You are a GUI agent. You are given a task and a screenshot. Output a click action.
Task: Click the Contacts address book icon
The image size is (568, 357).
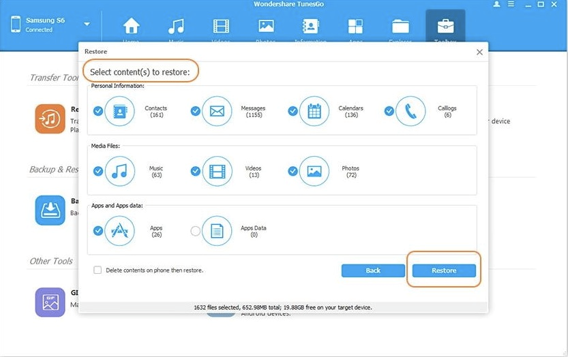pos(120,111)
